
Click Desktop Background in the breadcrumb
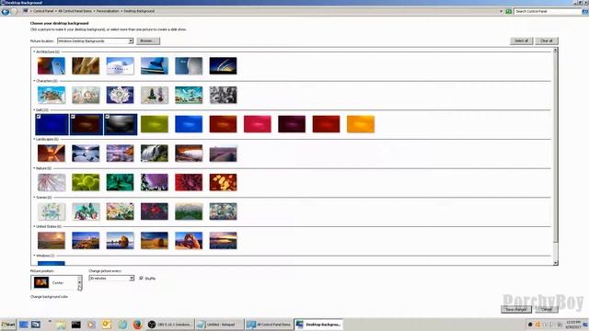click(139, 11)
